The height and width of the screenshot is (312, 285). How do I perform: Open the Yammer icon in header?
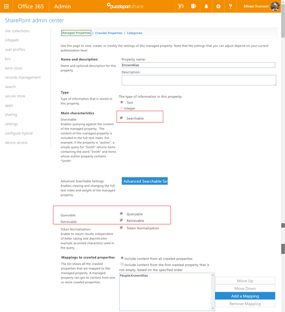[181, 6]
